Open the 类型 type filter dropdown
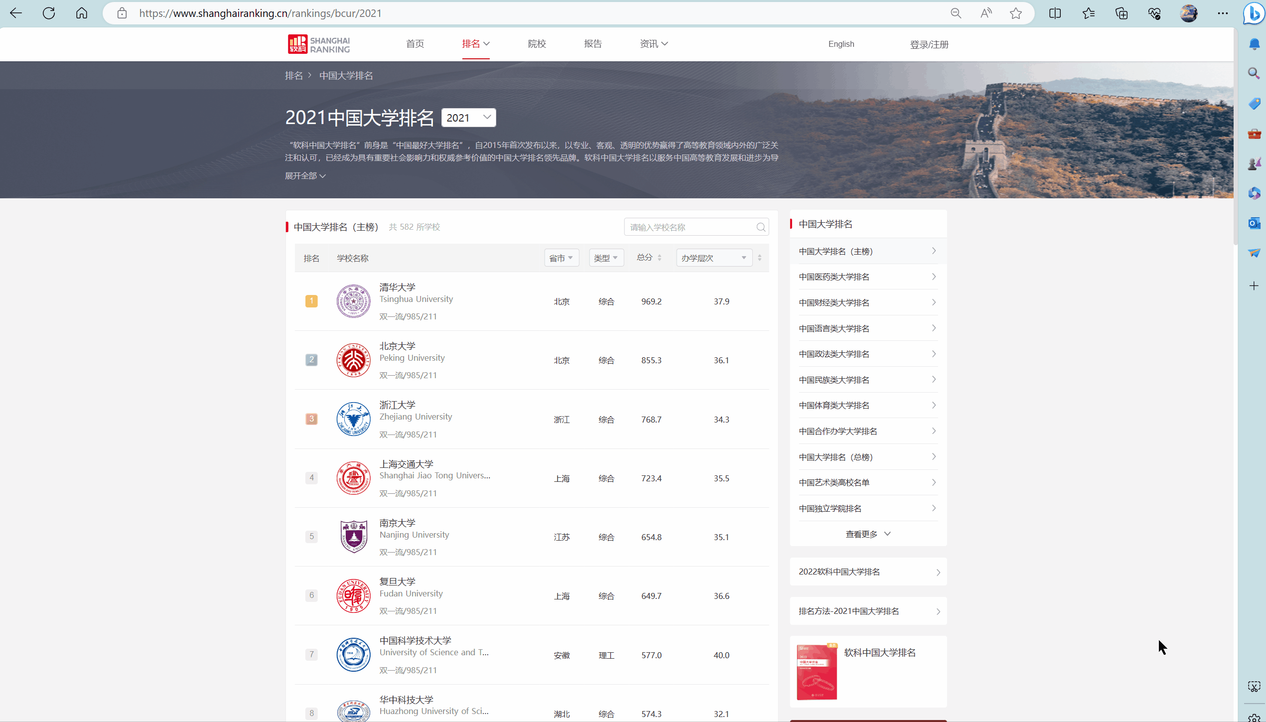This screenshot has width=1266, height=722. click(x=606, y=258)
